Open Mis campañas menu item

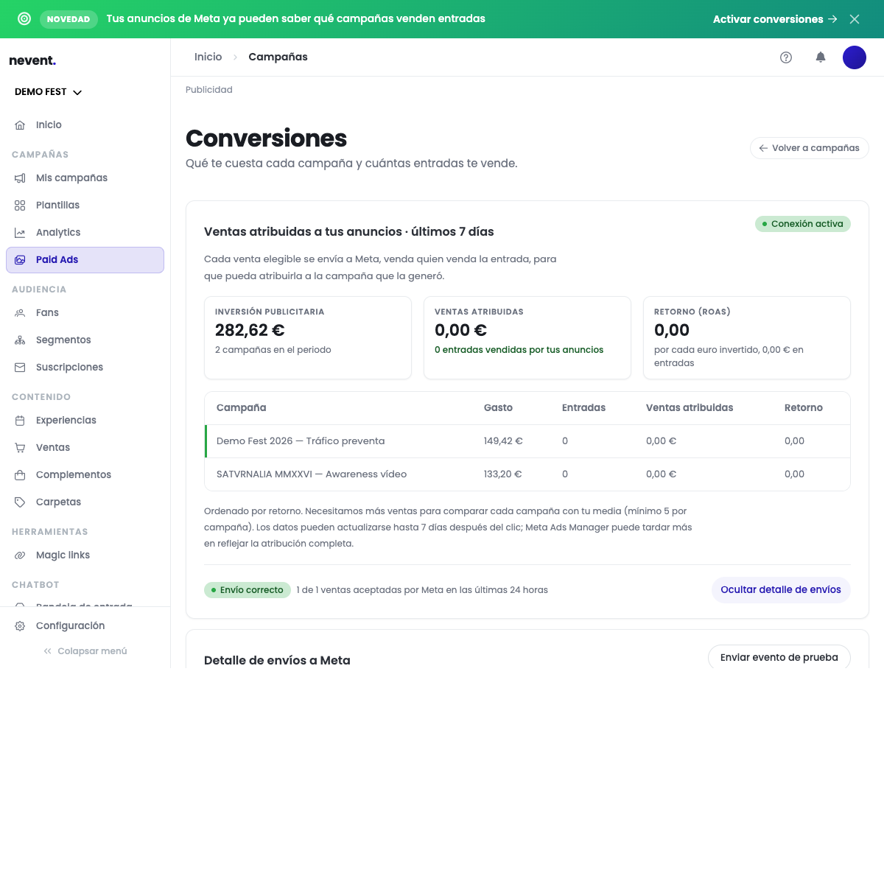[x=85, y=178]
